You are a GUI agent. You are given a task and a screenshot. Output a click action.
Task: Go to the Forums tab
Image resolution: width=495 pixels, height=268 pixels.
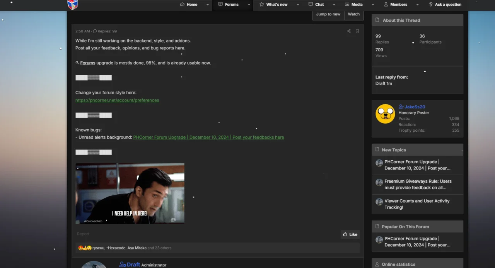(x=228, y=5)
